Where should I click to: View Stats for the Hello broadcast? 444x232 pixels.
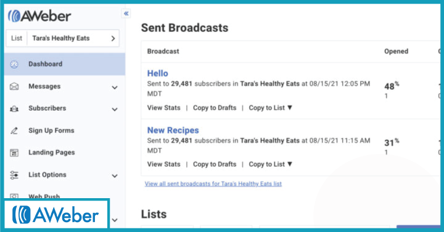coord(163,108)
